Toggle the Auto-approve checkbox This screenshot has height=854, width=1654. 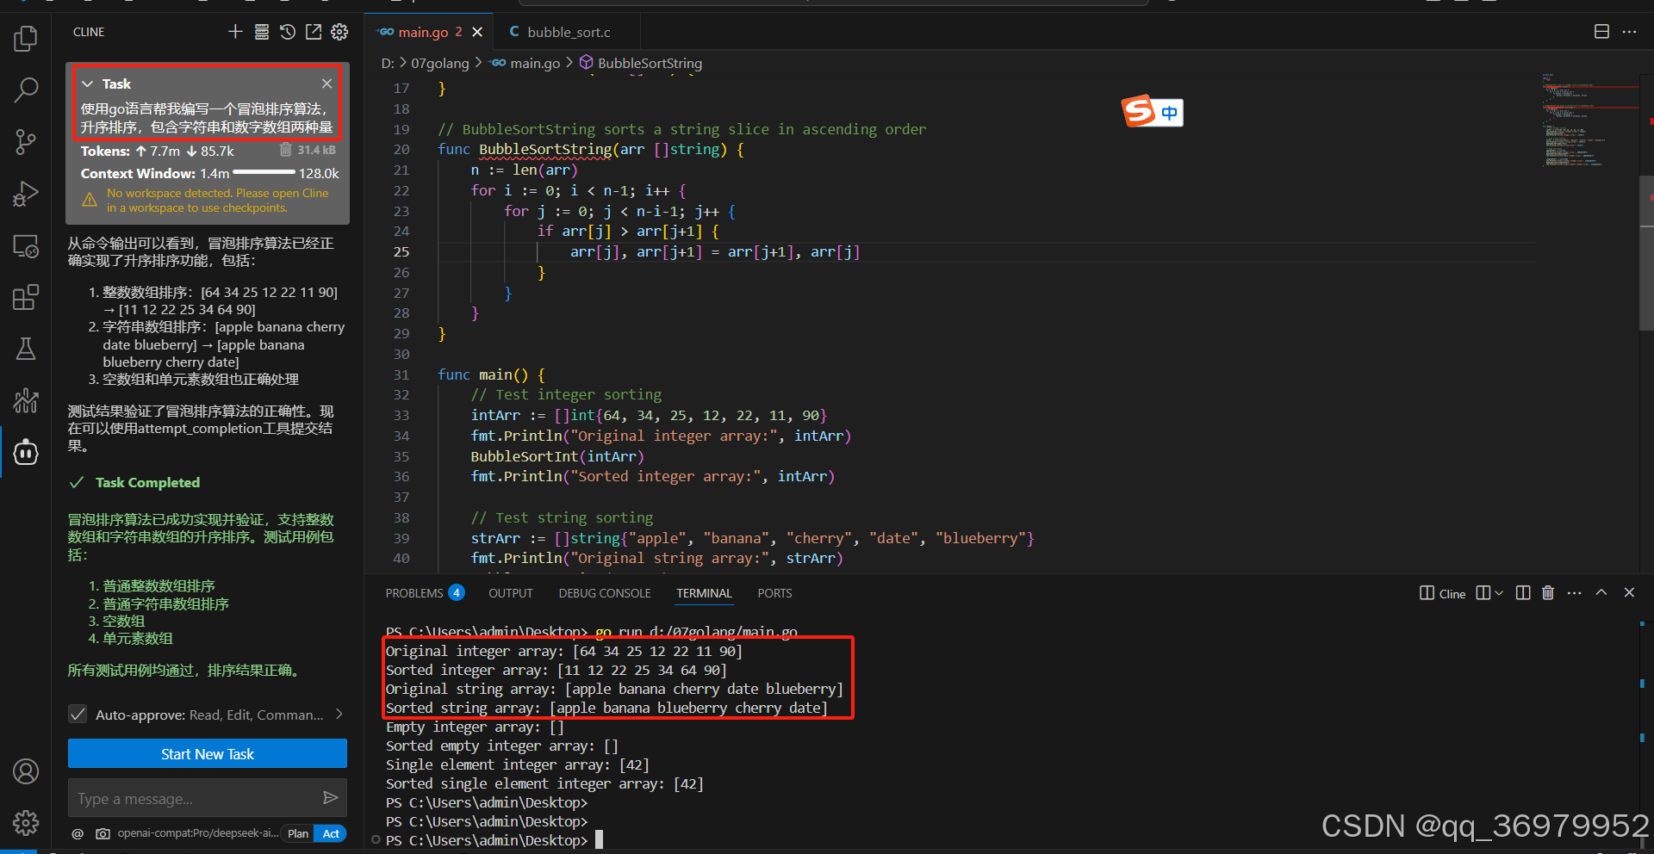tap(78, 715)
